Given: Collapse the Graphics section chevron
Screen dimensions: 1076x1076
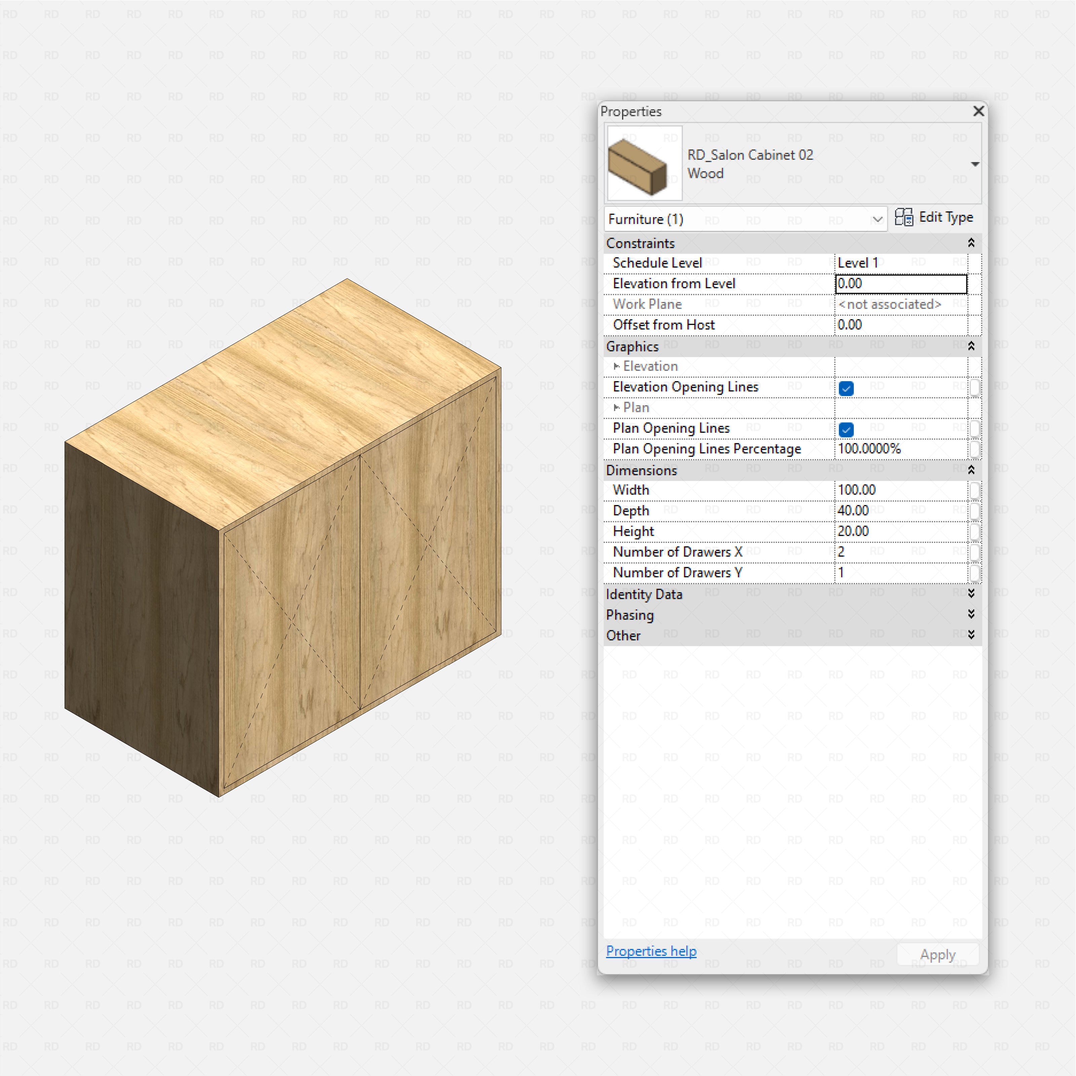Looking at the screenshot, I should (x=971, y=346).
